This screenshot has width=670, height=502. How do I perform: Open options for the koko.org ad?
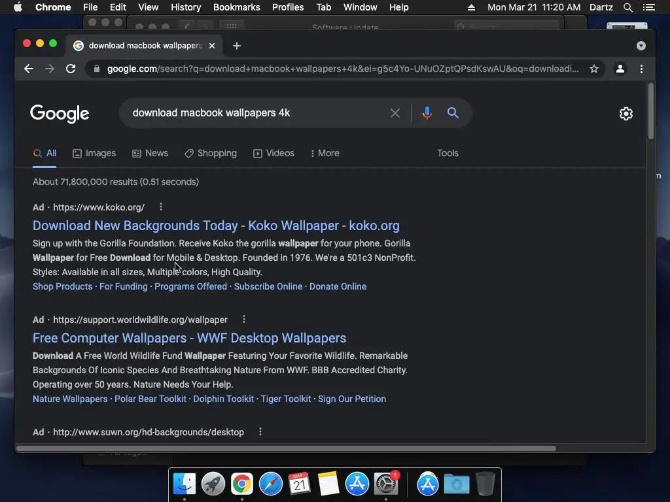click(161, 207)
